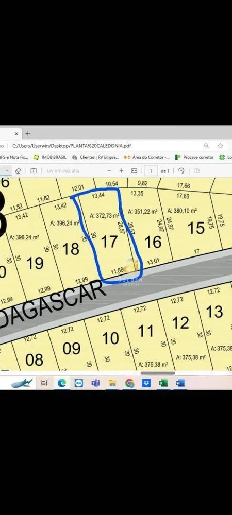Click the 10,54 dimension above lot 17
This screenshot has height=515, width=232.
tap(111, 183)
